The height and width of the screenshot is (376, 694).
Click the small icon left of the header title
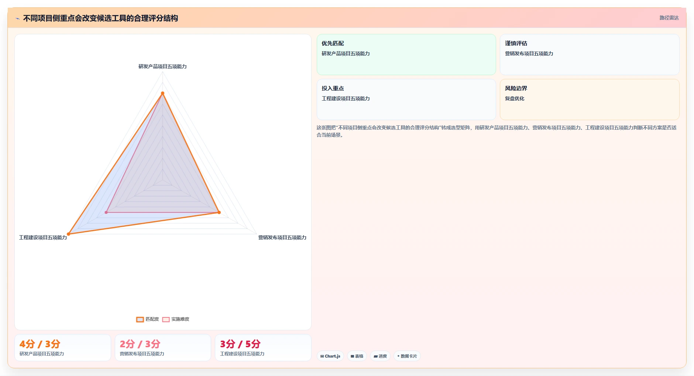tap(17, 18)
